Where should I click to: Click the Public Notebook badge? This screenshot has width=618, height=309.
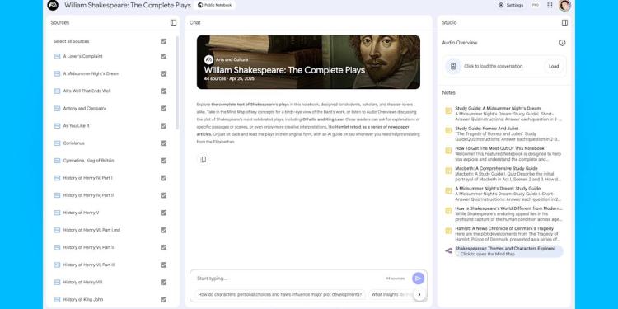pyautogui.click(x=215, y=5)
